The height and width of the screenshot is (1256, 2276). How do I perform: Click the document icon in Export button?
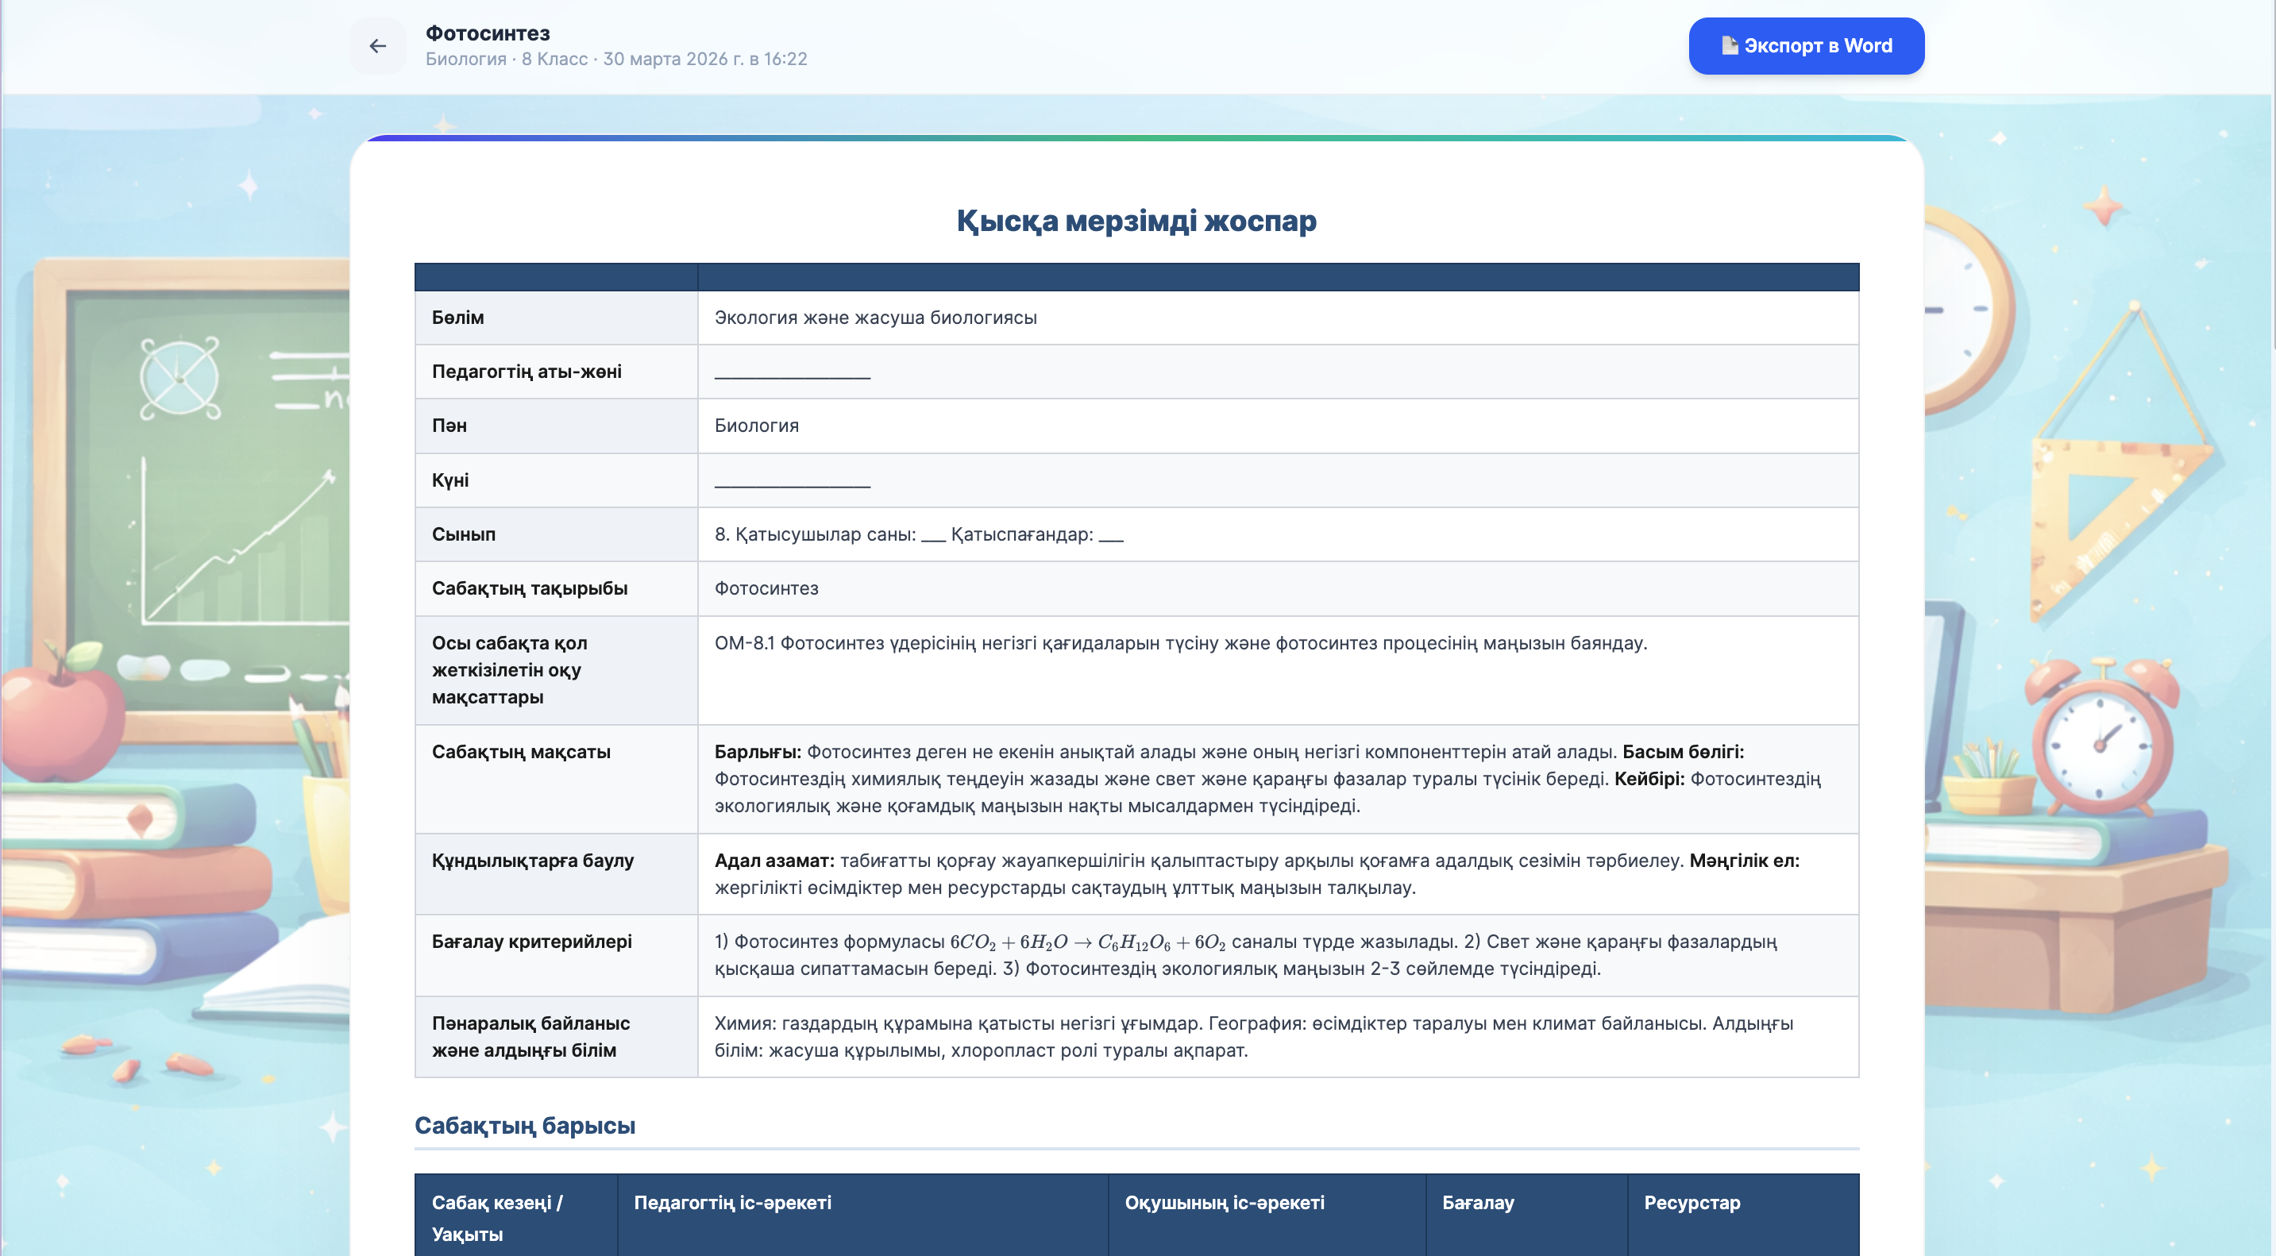pyautogui.click(x=1729, y=45)
